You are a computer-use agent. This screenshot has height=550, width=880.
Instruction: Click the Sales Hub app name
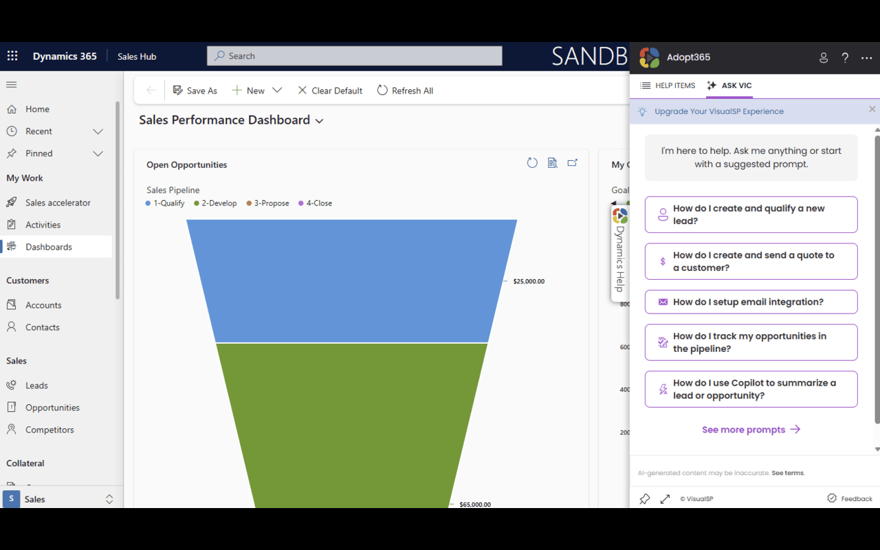pos(137,56)
